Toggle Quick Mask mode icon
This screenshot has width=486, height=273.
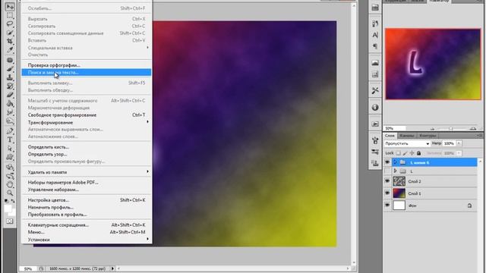pyautogui.click(x=10, y=221)
